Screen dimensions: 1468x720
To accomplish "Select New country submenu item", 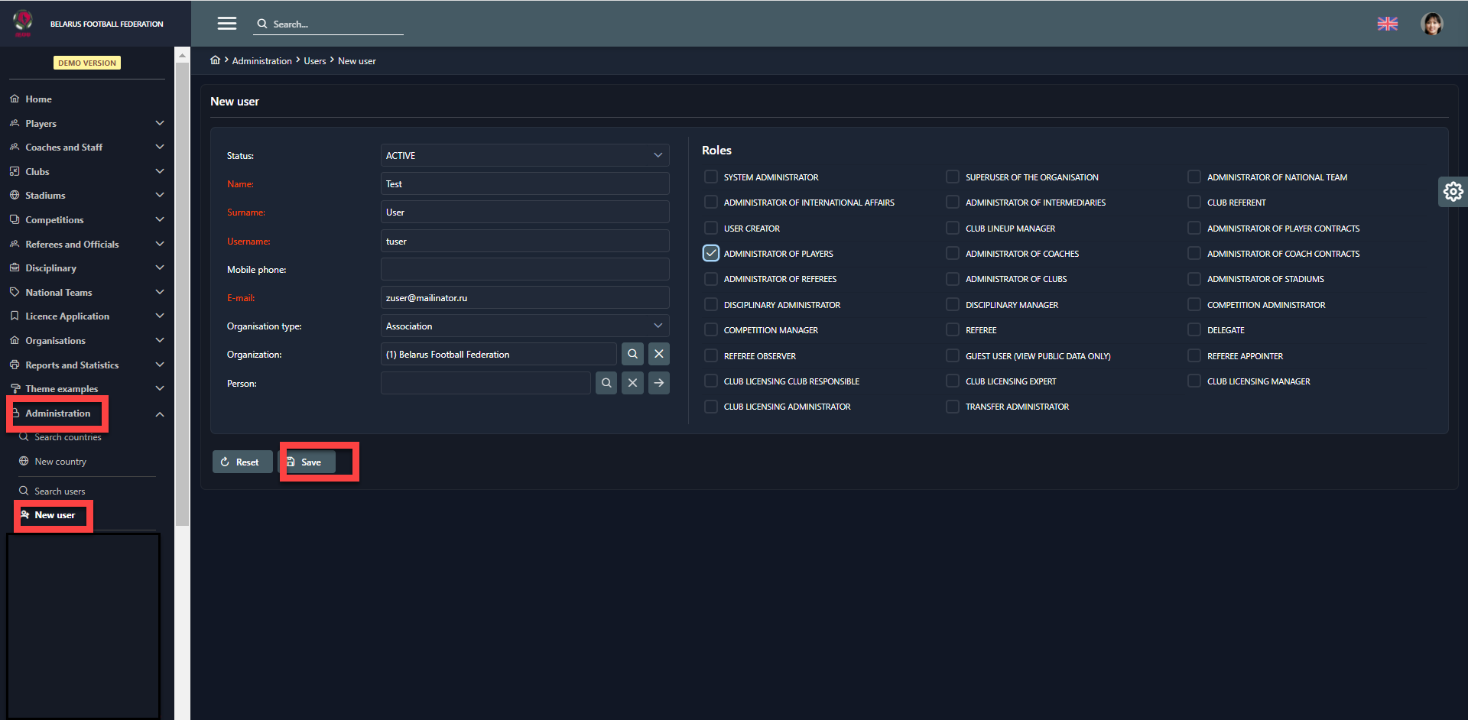I will [x=60, y=461].
